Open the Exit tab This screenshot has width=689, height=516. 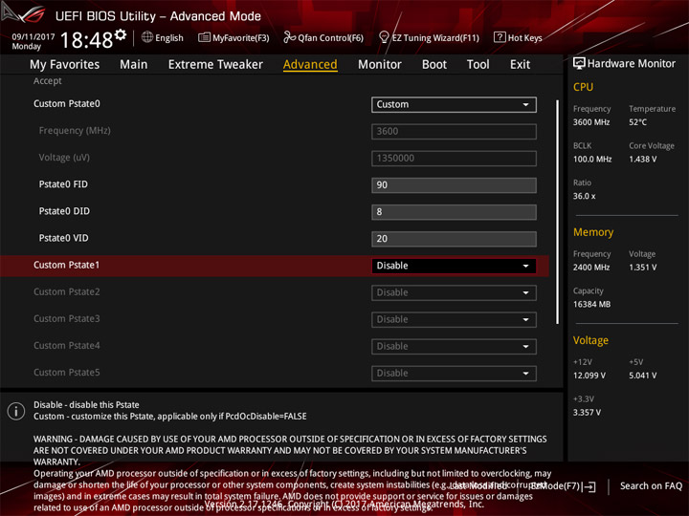point(520,65)
